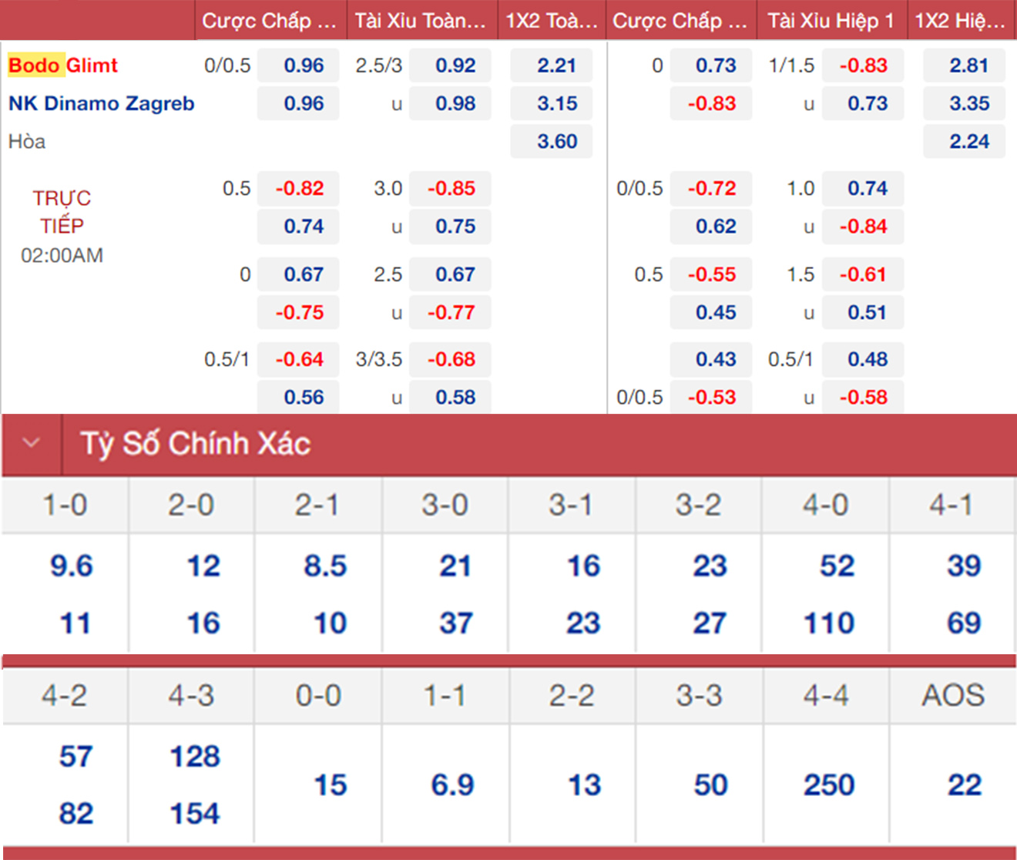Choose the 6.9 odds for 1-1 draw

pyautogui.click(x=452, y=785)
